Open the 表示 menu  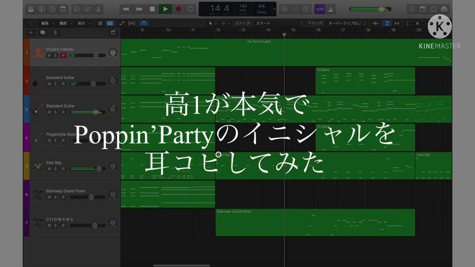coord(84,23)
